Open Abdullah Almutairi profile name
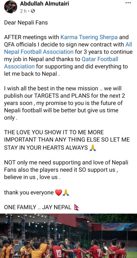Image resolution: width=137 pixels, height=258 pixels. tap(44, 4)
